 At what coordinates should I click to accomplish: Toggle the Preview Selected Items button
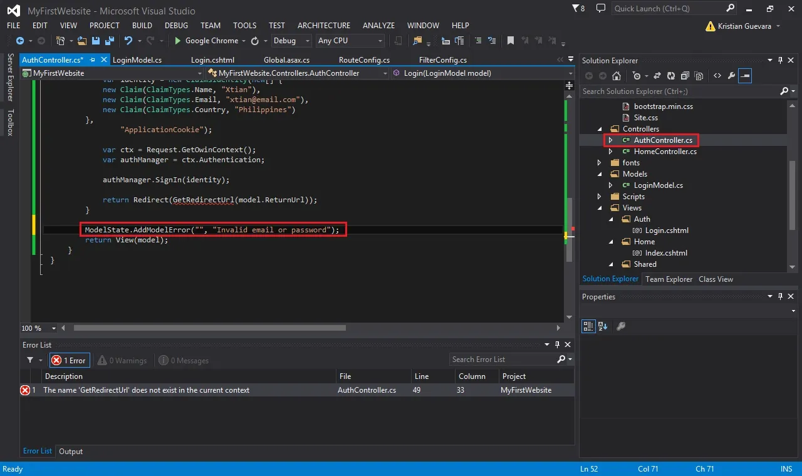(745, 76)
